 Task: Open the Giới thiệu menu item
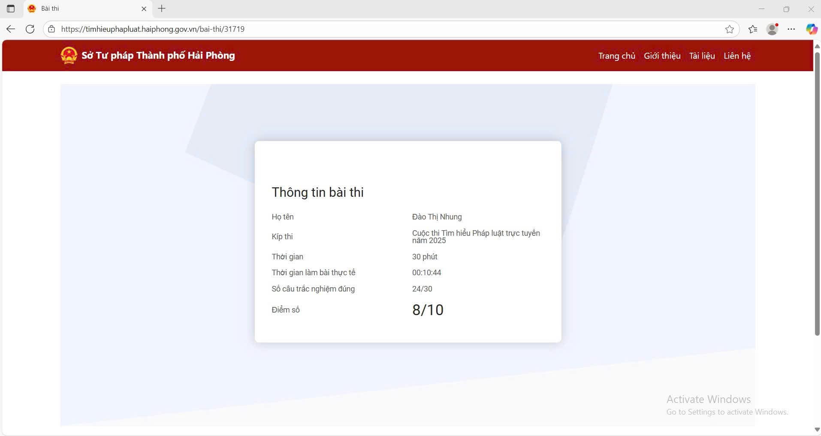662,56
